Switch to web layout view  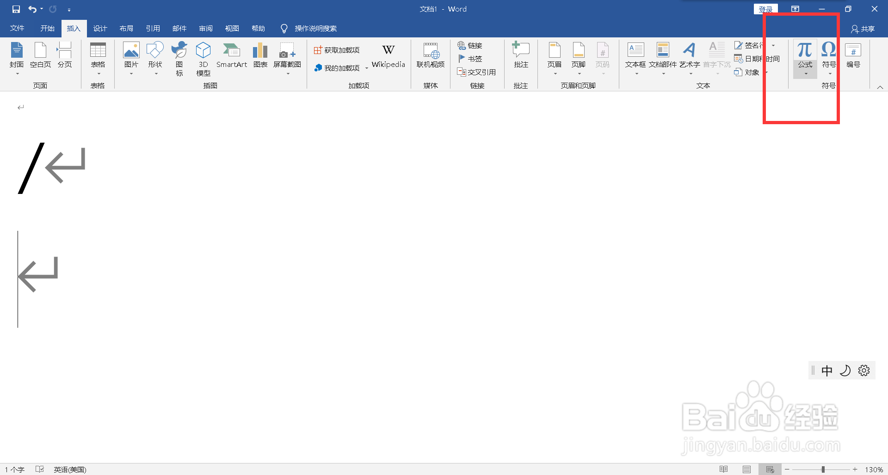tap(770, 469)
